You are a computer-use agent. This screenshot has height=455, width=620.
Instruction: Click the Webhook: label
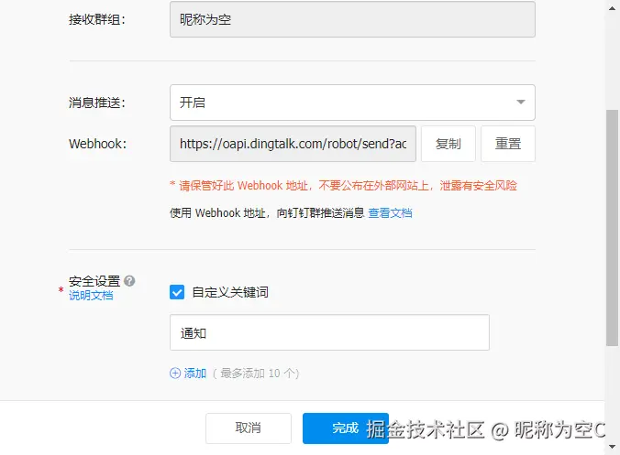coord(97,144)
